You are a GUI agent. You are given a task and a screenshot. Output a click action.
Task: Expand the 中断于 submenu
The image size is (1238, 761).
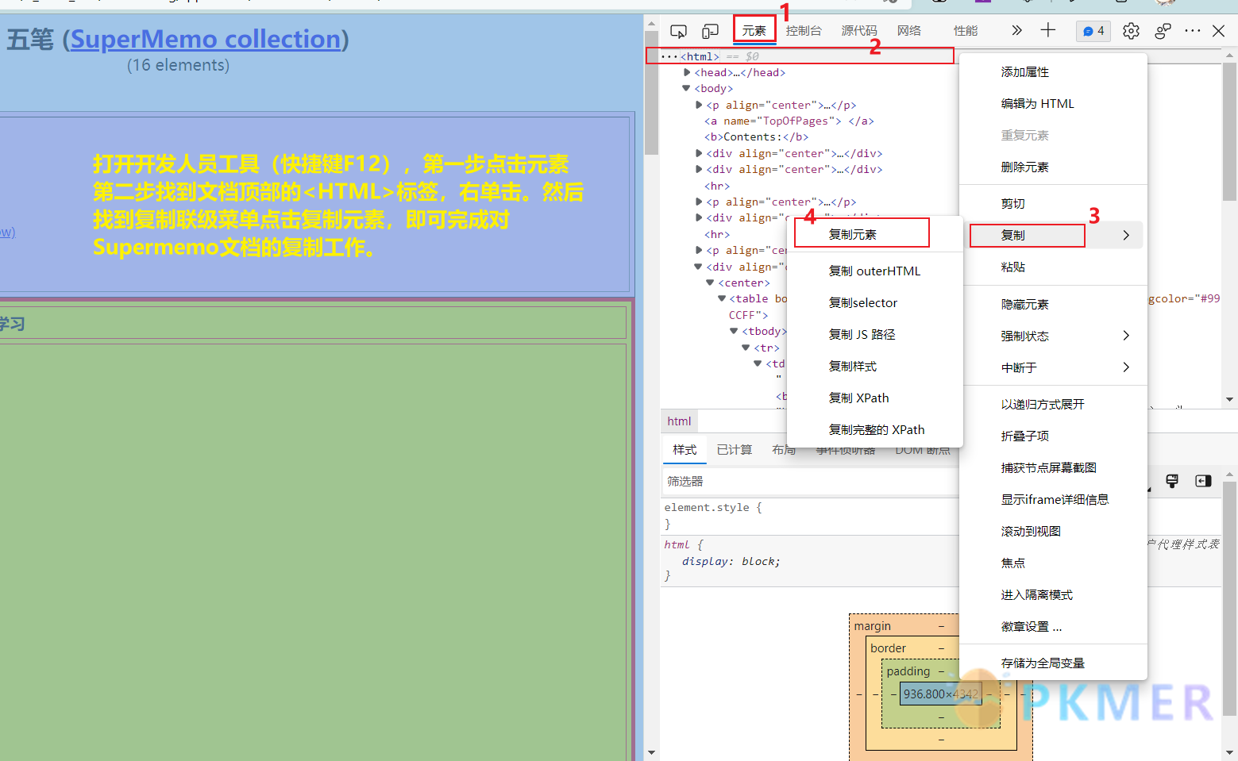point(1053,367)
